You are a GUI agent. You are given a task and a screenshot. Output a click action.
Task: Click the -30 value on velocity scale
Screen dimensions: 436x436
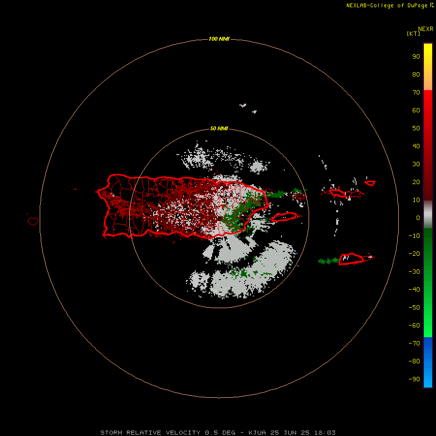[x=414, y=272]
